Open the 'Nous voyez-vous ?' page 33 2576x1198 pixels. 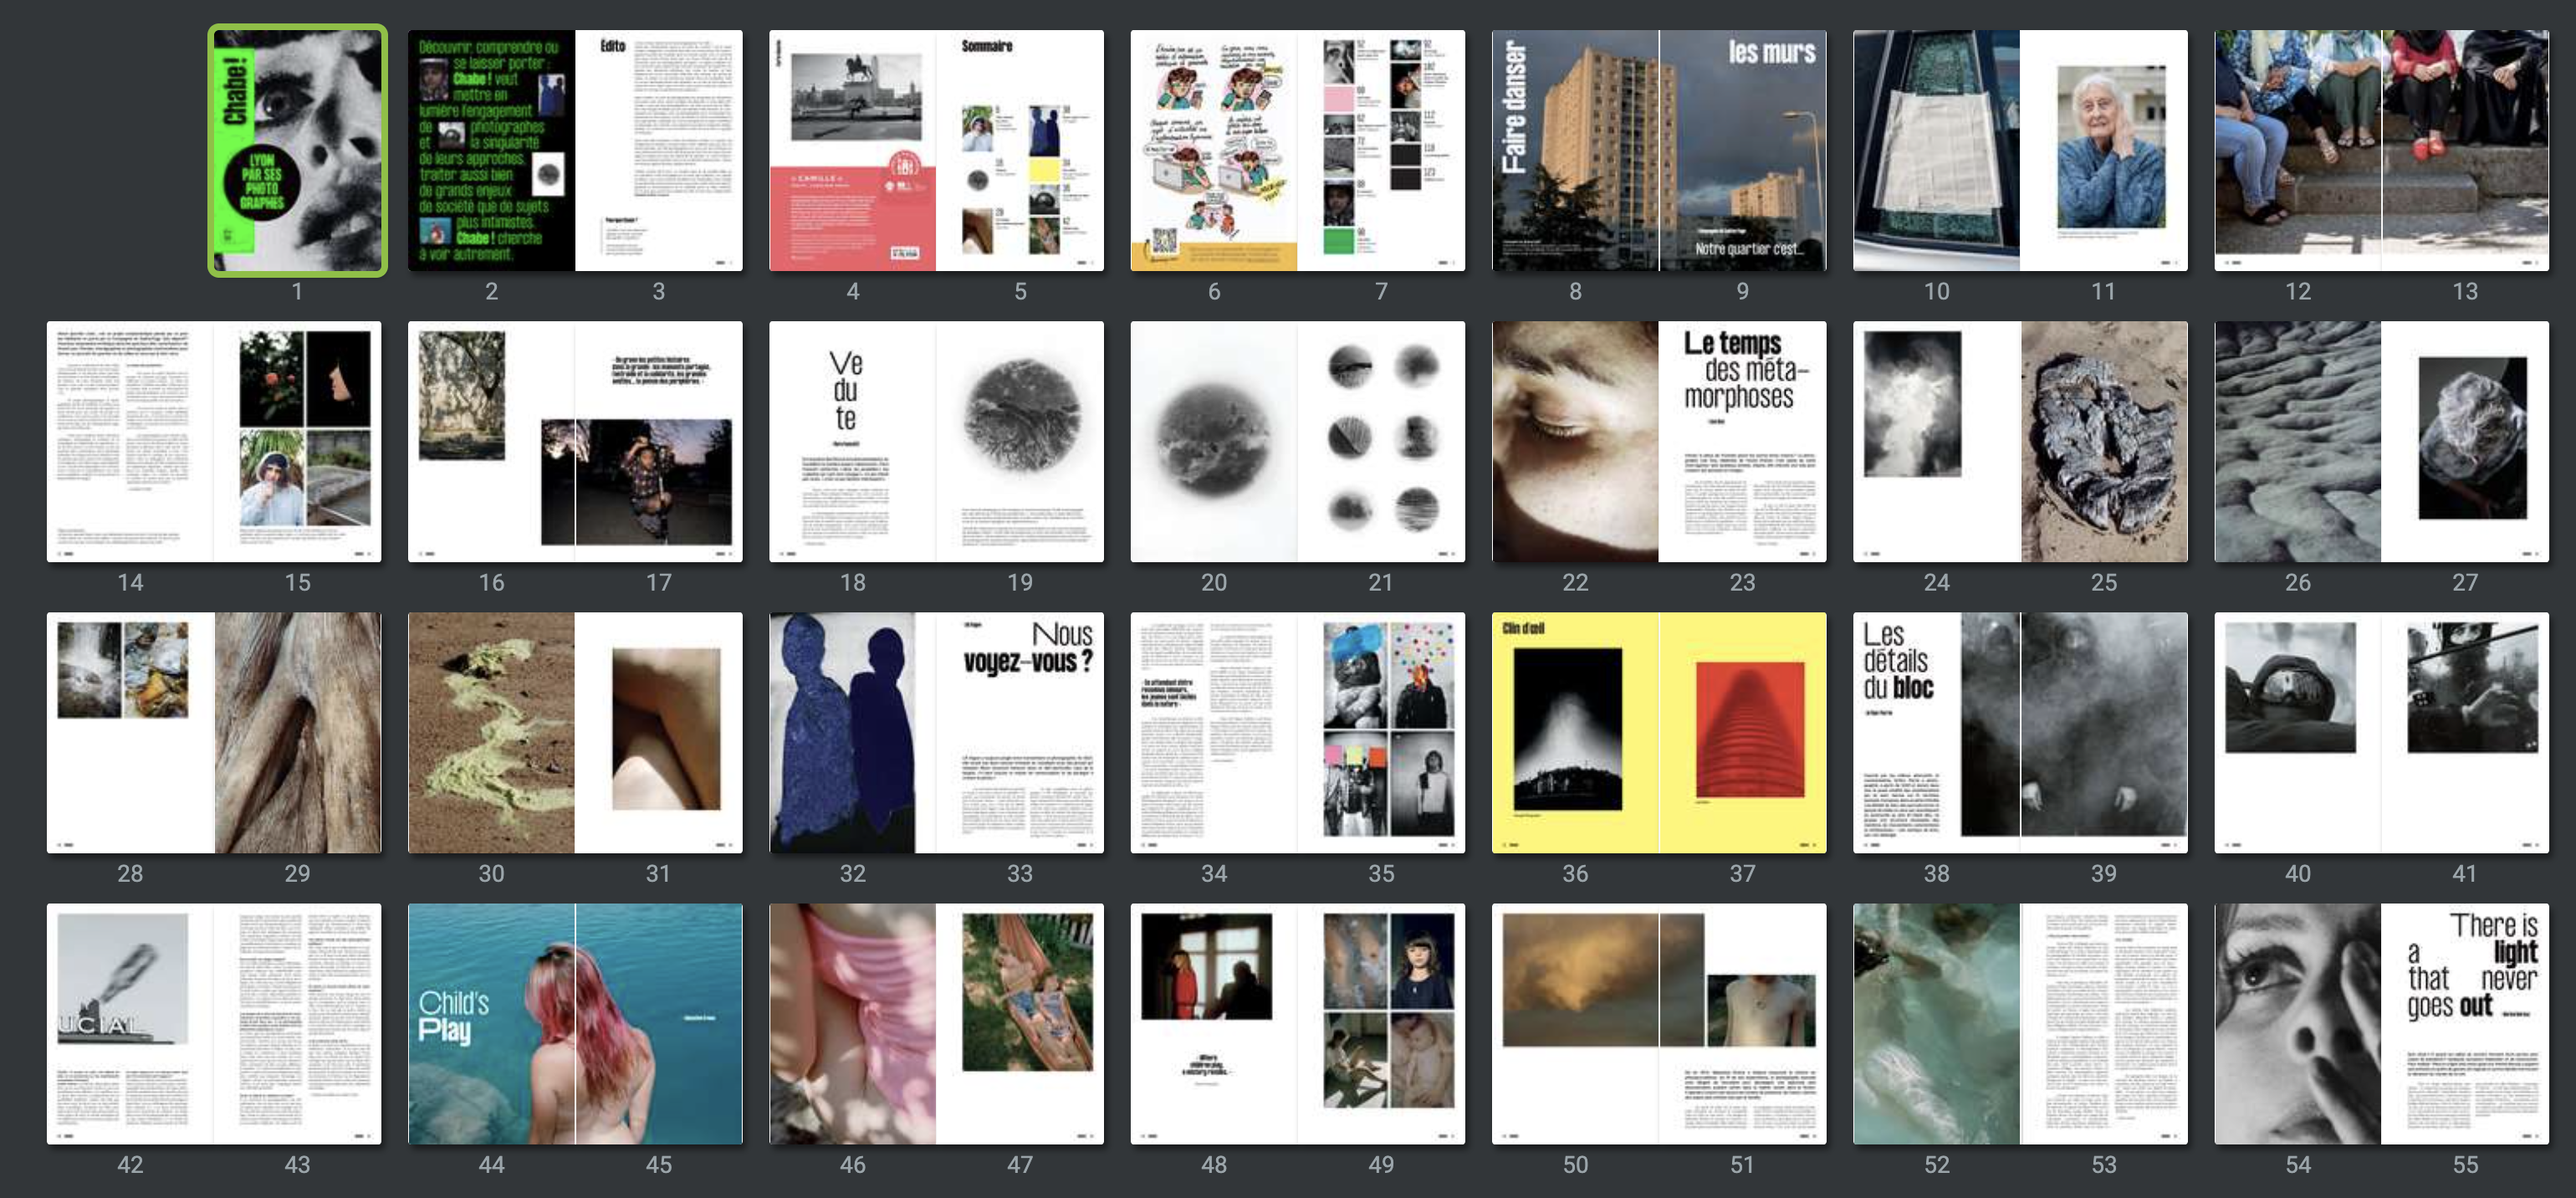pos(1020,732)
